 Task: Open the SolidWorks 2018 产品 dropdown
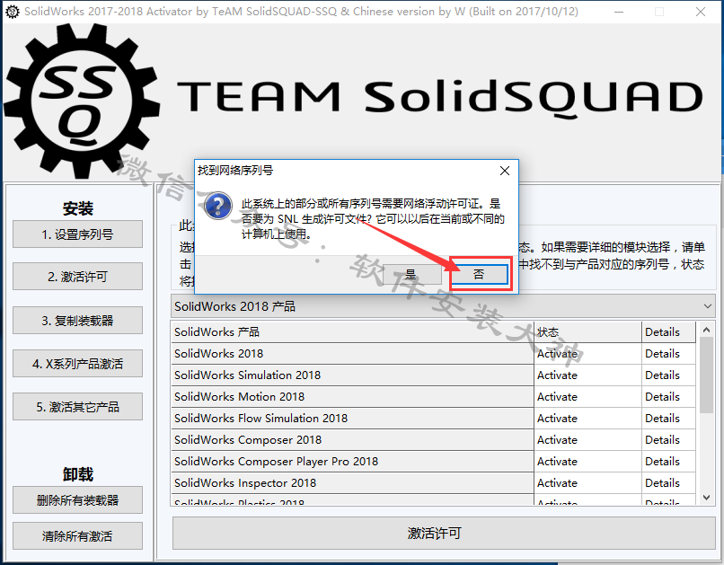[x=443, y=306]
